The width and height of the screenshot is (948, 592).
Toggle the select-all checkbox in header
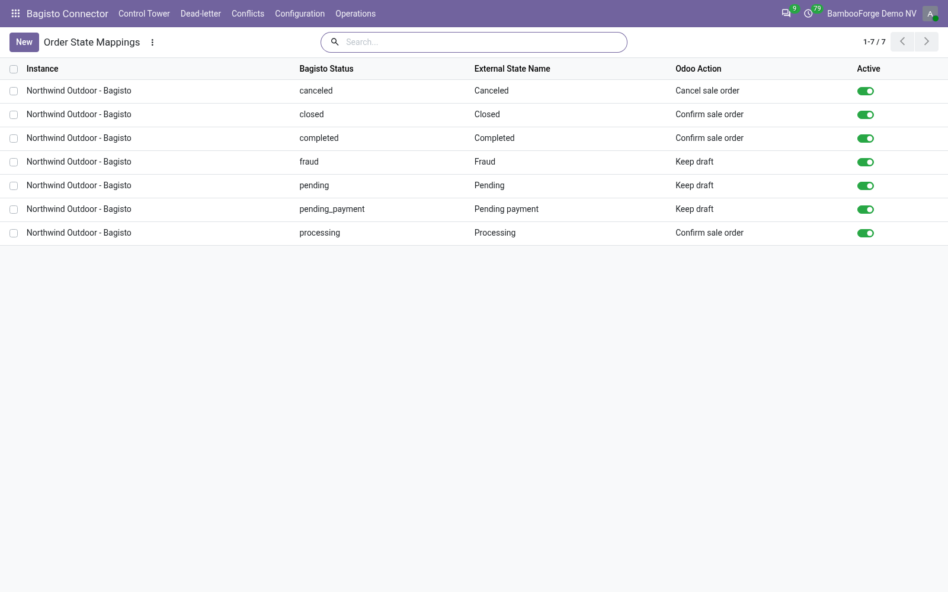14,69
